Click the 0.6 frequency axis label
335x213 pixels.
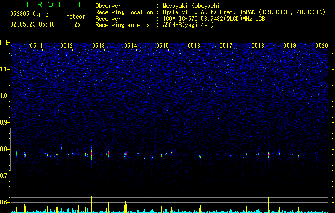[5, 202]
